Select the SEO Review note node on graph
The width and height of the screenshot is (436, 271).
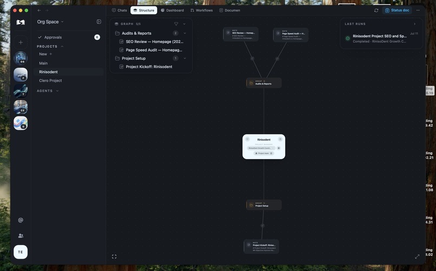point(241,34)
